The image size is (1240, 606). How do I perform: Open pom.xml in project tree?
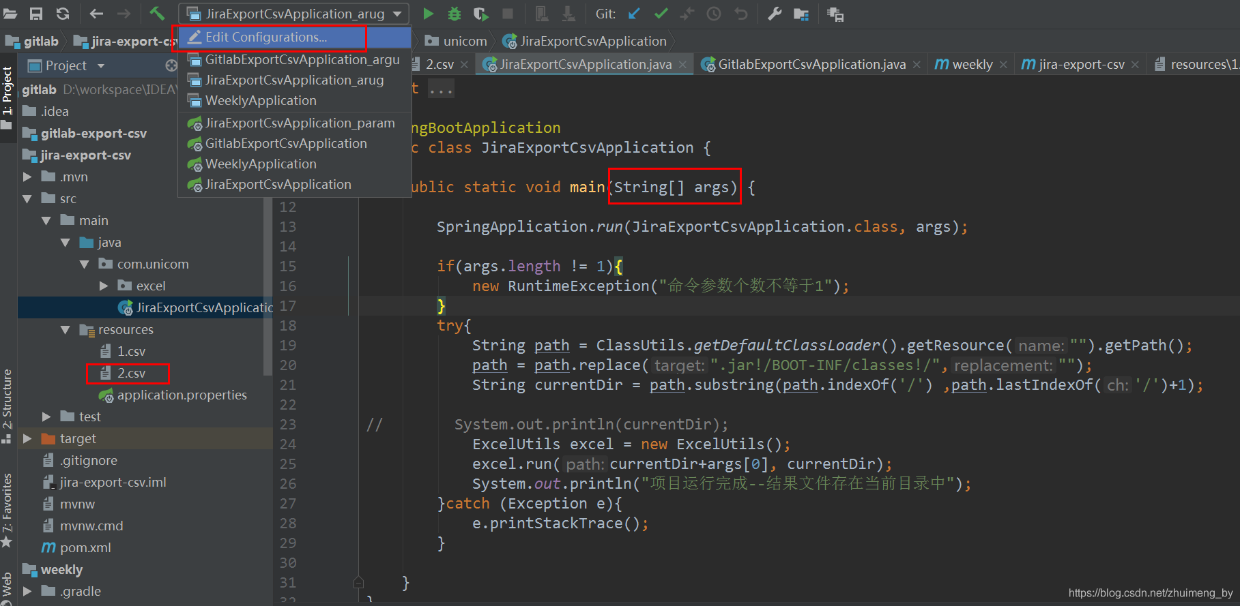click(76, 547)
